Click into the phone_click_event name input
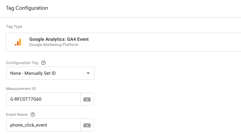Screen dimensions: 241x134 point(43,125)
